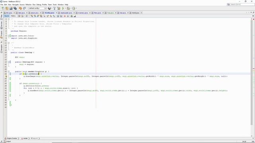Click the Stop Macro Recording icon
This screenshot has width=255, height=143.
[x=68, y=16]
